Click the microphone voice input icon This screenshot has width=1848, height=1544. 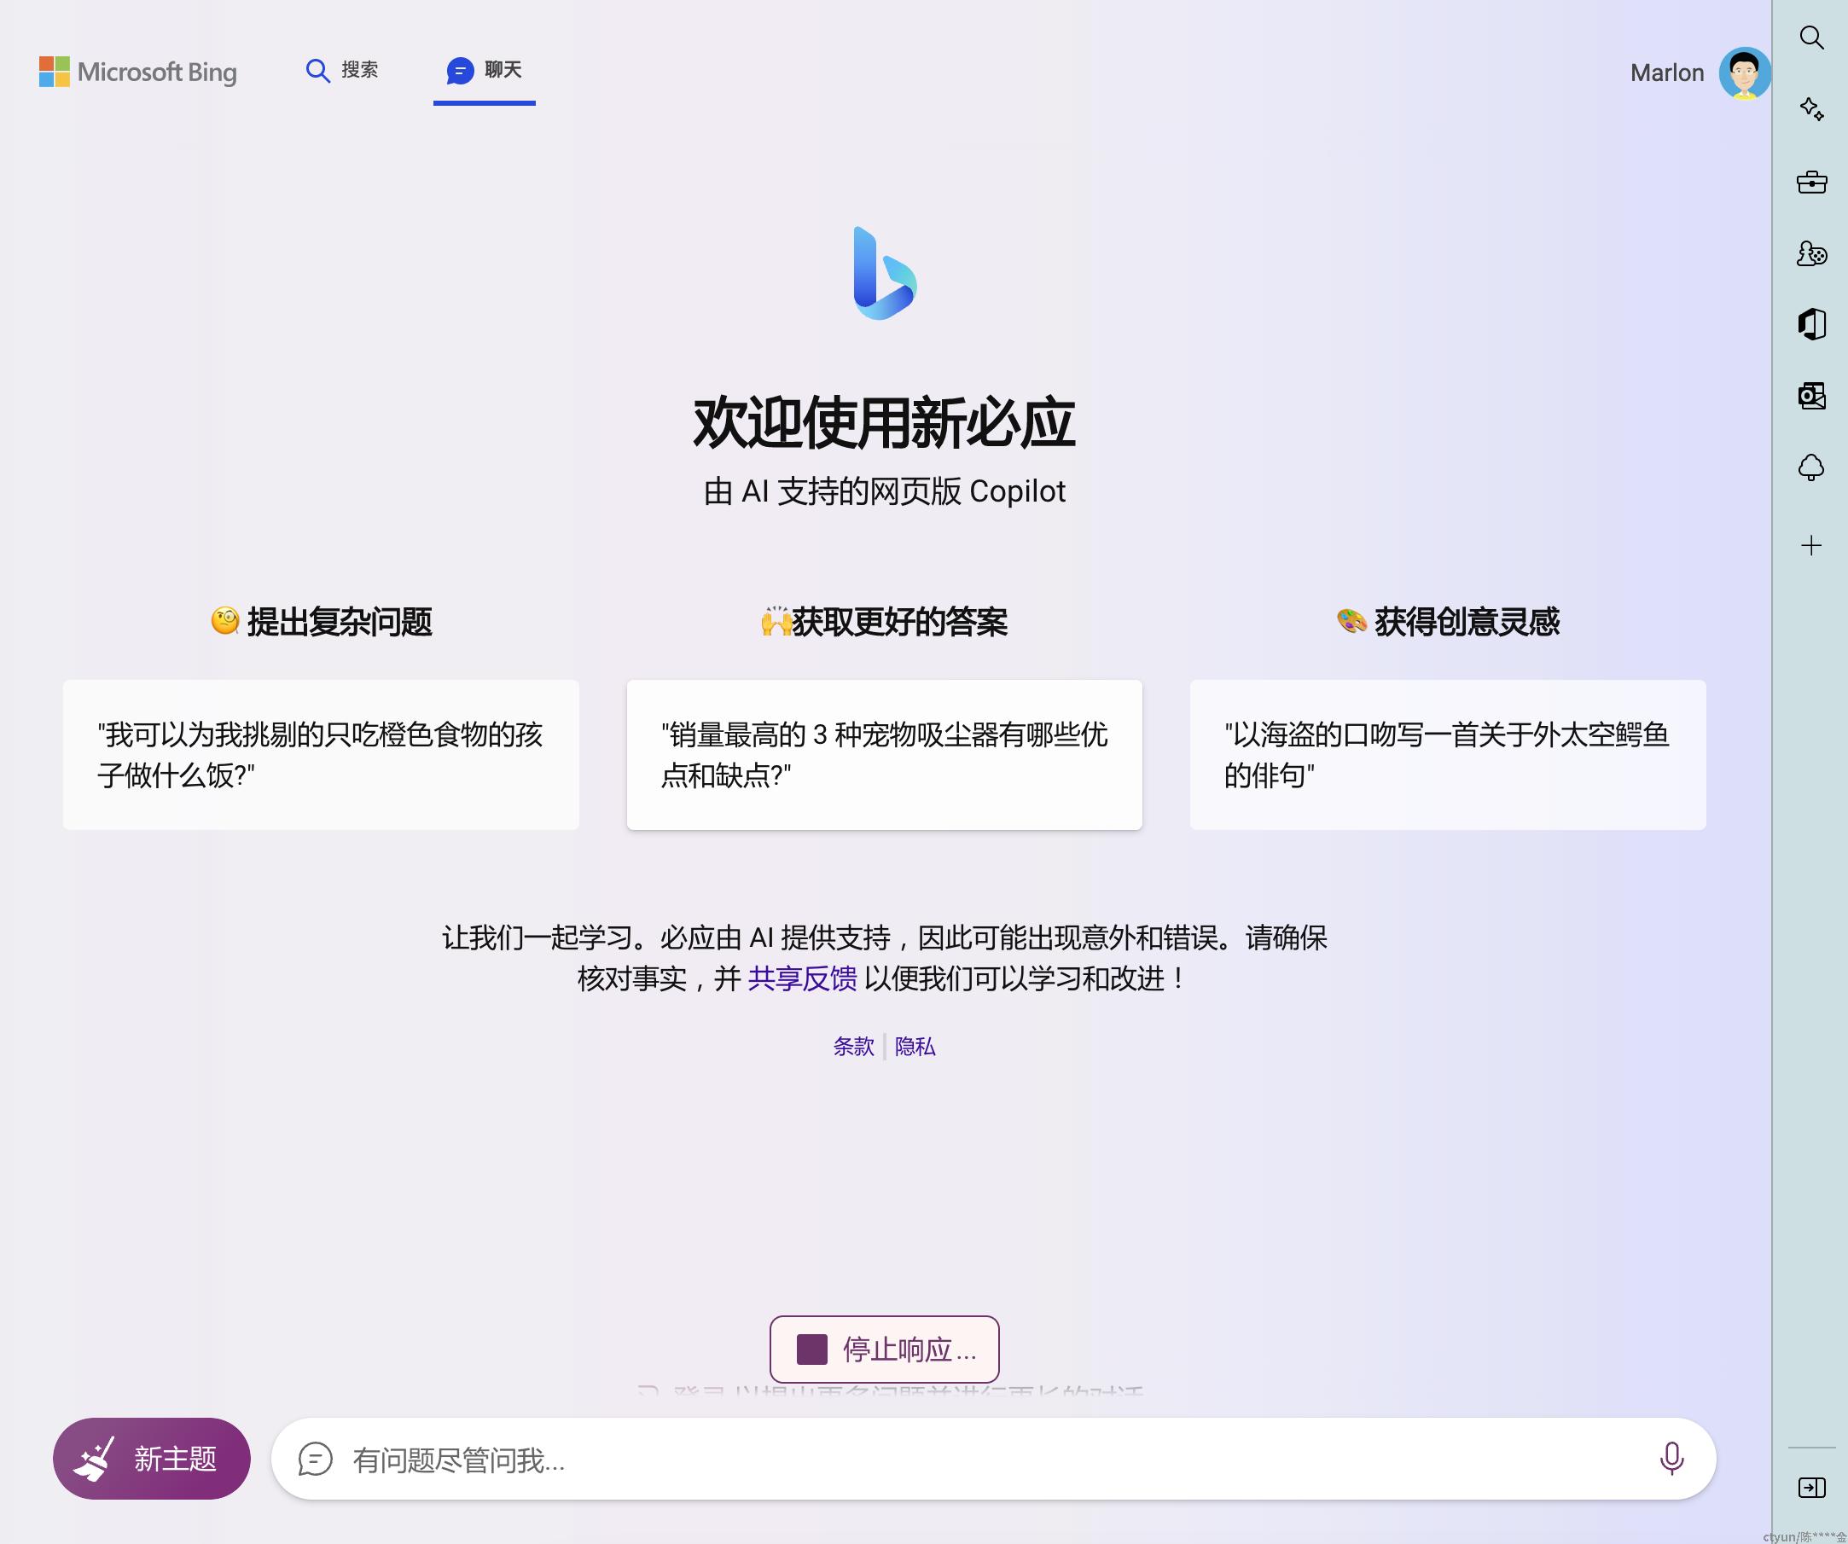click(x=1671, y=1459)
